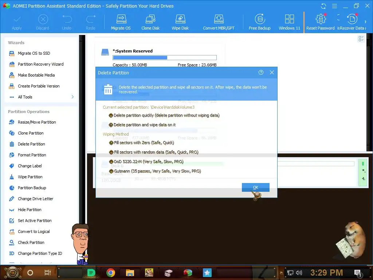Click the Migrate OS toolbar icon

(121, 22)
